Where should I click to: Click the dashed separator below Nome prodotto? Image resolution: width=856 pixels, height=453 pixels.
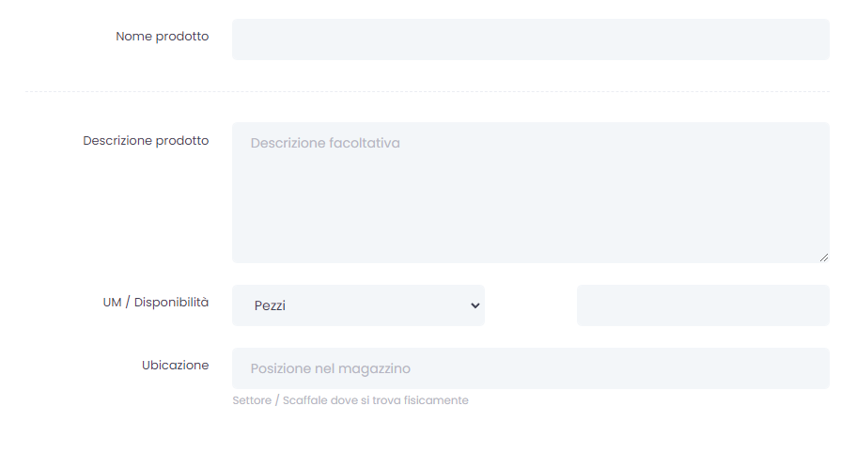coord(427,91)
